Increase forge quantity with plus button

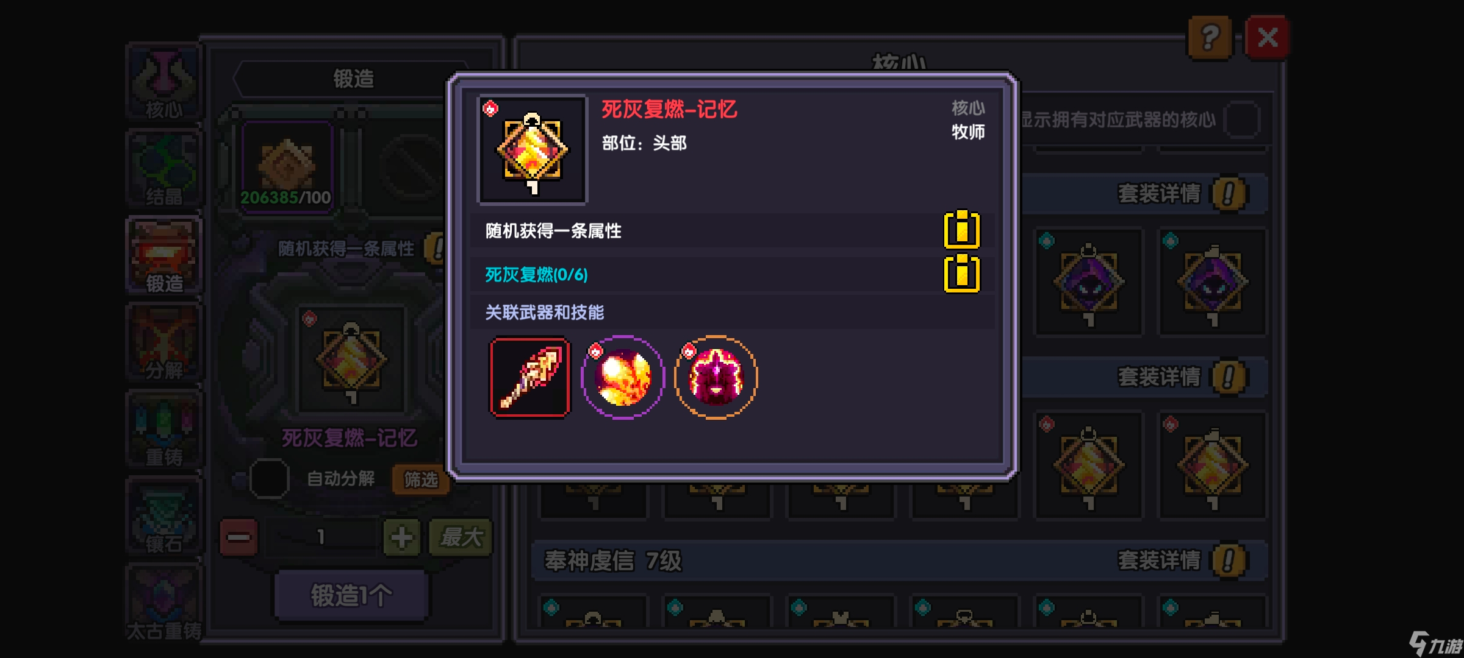point(401,537)
